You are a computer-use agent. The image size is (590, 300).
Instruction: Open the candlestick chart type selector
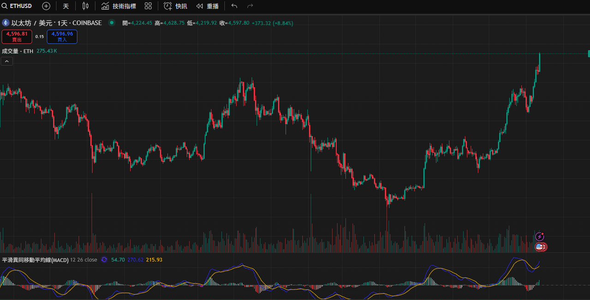tap(85, 6)
